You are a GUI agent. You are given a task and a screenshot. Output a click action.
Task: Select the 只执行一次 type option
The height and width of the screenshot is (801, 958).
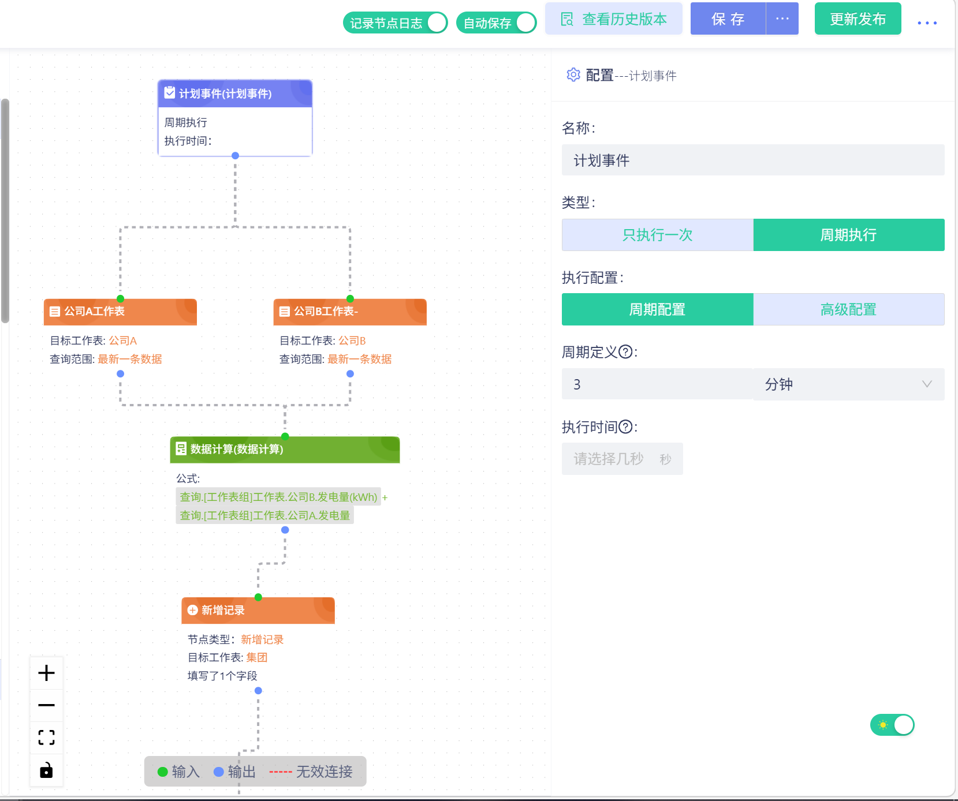point(657,235)
